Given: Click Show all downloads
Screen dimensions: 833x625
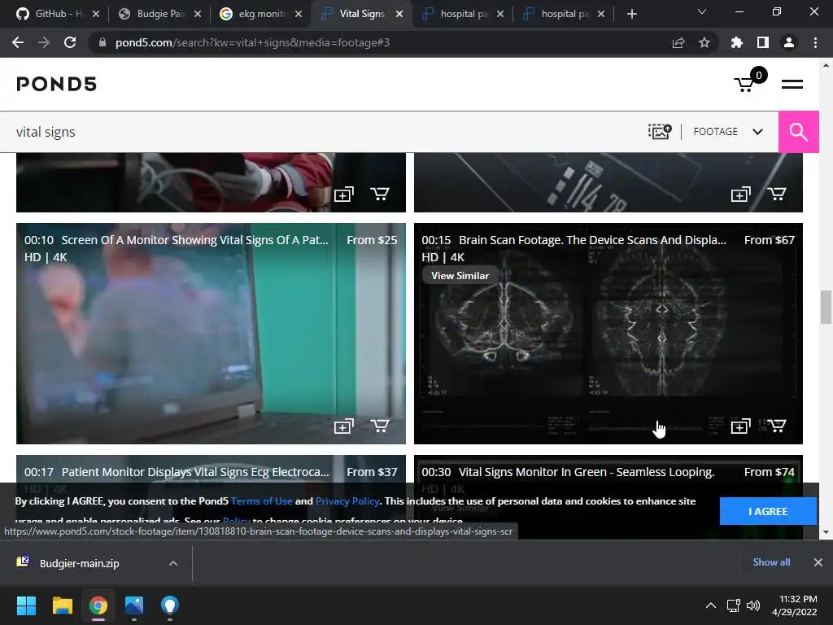Looking at the screenshot, I should pos(771,562).
